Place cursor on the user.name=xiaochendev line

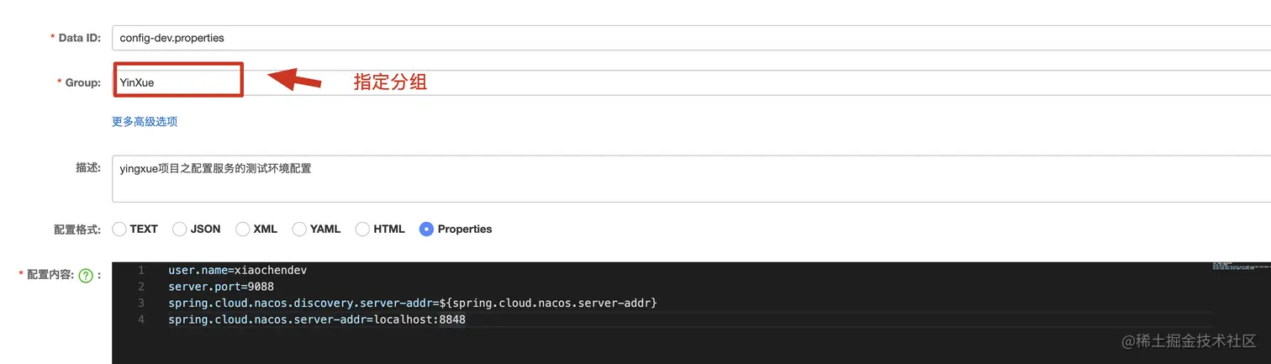point(237,271)
